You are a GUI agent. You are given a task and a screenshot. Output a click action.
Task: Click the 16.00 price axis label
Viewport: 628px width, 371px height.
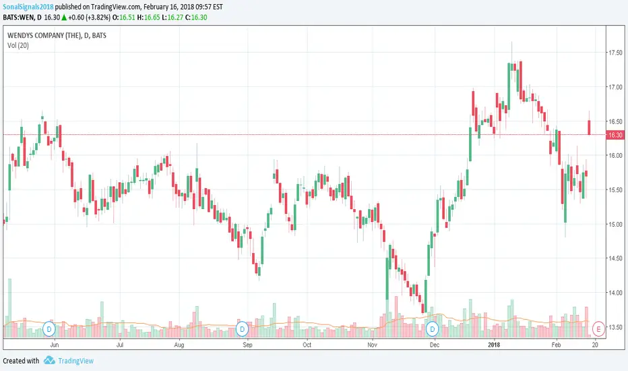(616, 156)
